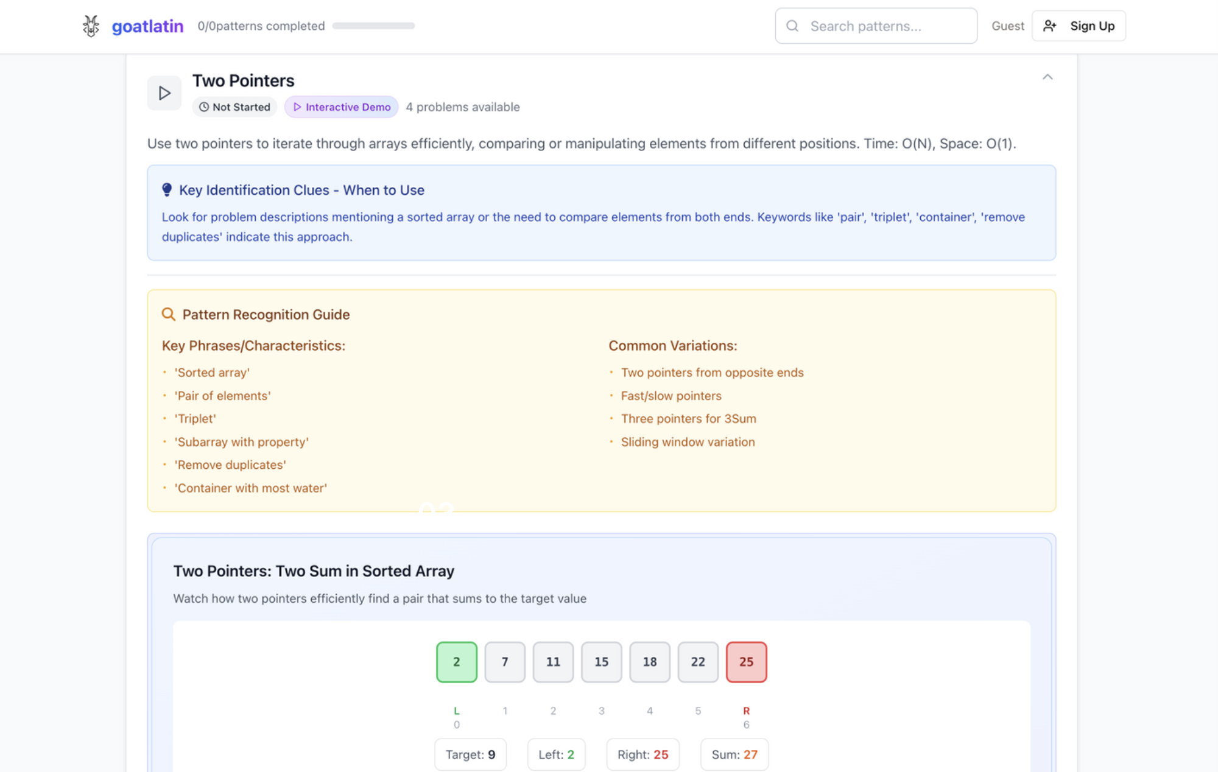Screen dimensions: 1218x772
Task: Click array cell with value 15
Action: pos(601,662)
